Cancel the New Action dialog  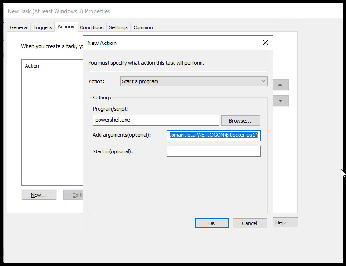[x=250, y=223]
